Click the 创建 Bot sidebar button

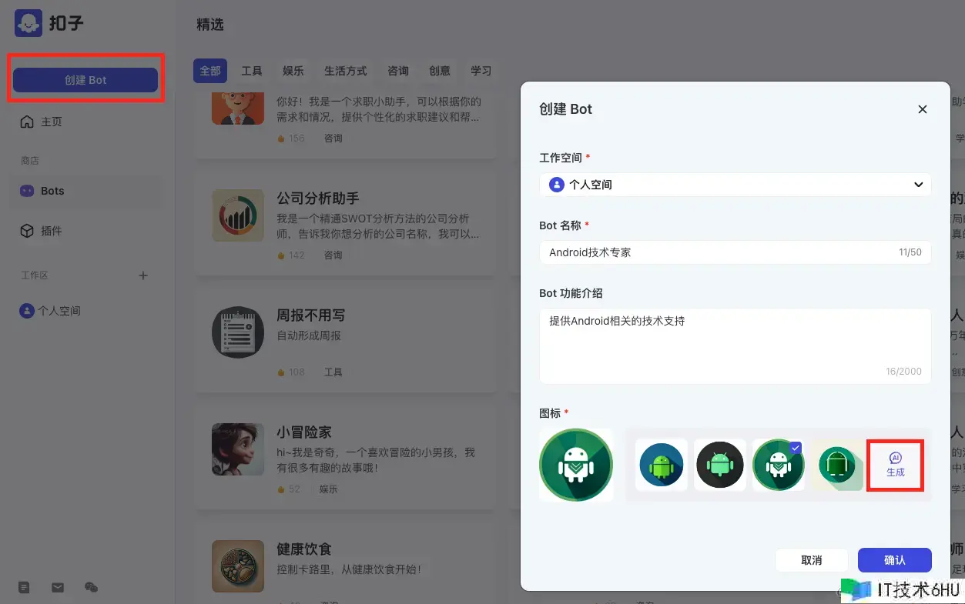click(x=85, y=80)
